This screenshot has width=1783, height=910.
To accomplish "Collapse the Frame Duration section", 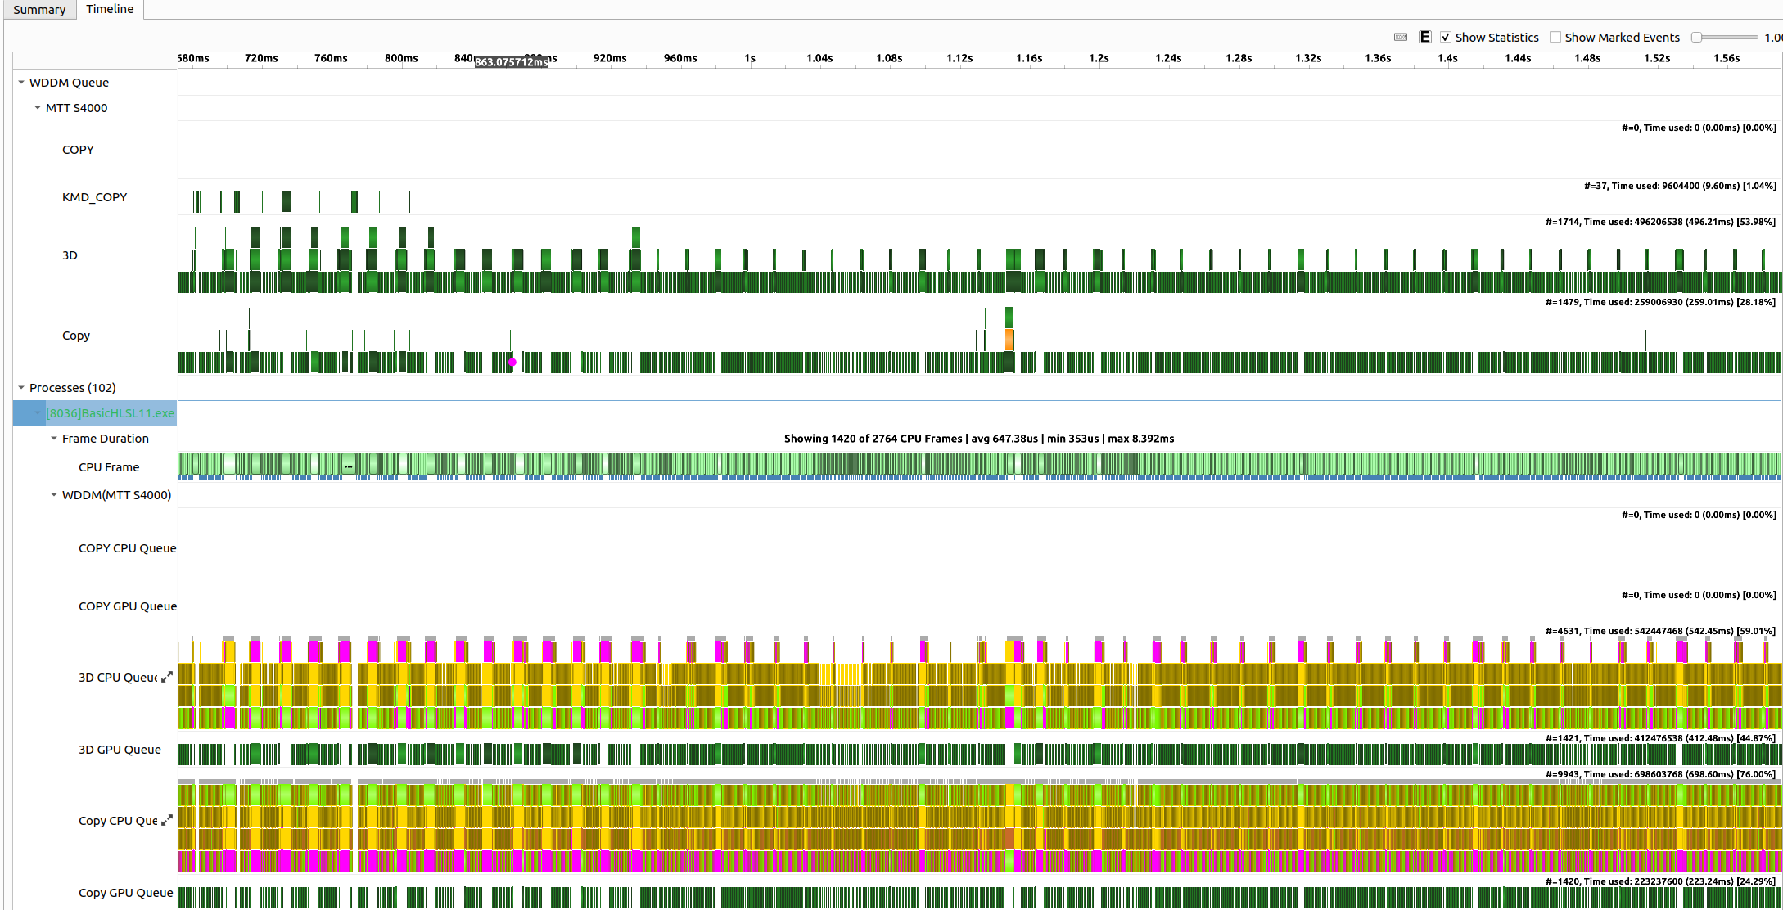I will click(x=54, y=439).
